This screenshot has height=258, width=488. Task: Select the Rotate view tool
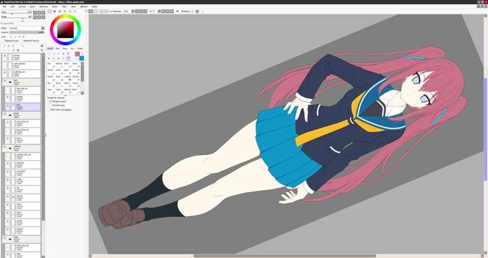(x=59, y=58)
